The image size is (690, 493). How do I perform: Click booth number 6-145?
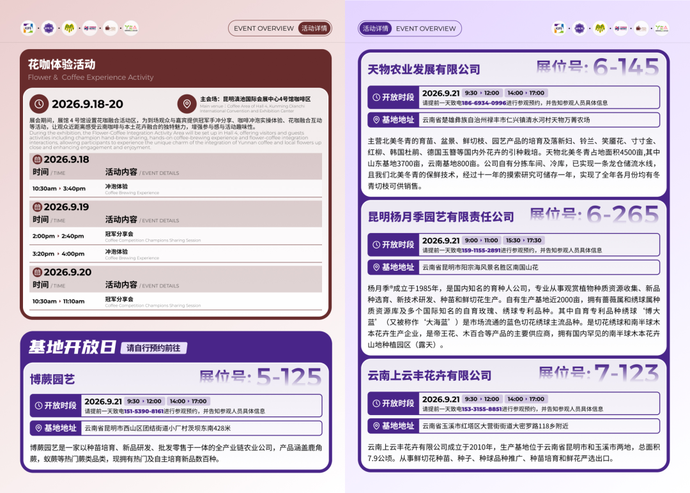pyautogui.click(x=625, y=67)
